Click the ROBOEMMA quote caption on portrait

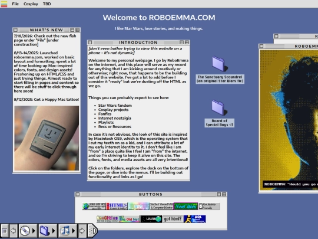pos(290,184)
